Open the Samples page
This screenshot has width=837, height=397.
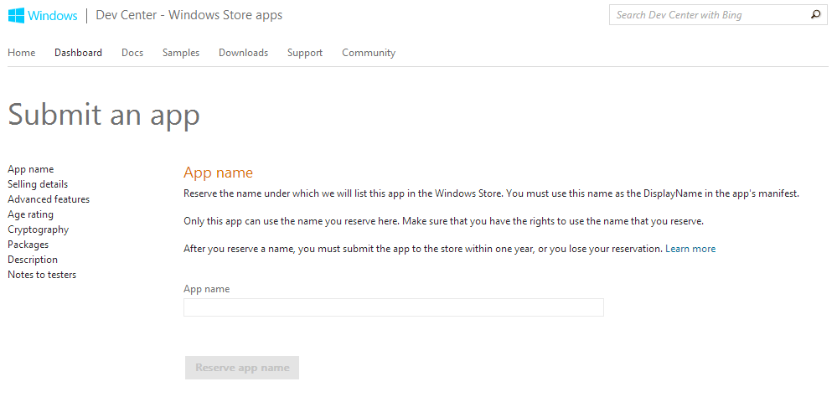click(x=181, y=53)
